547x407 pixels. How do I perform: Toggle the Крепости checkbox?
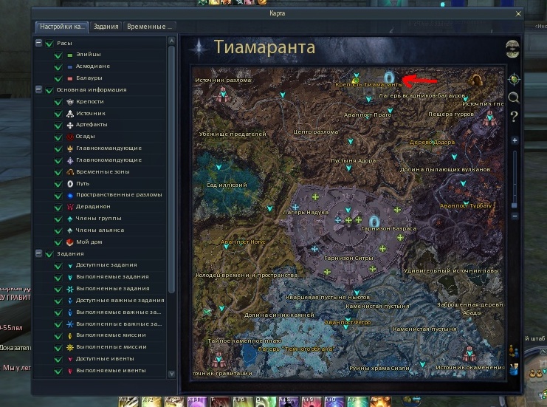[x=58, y=102]
